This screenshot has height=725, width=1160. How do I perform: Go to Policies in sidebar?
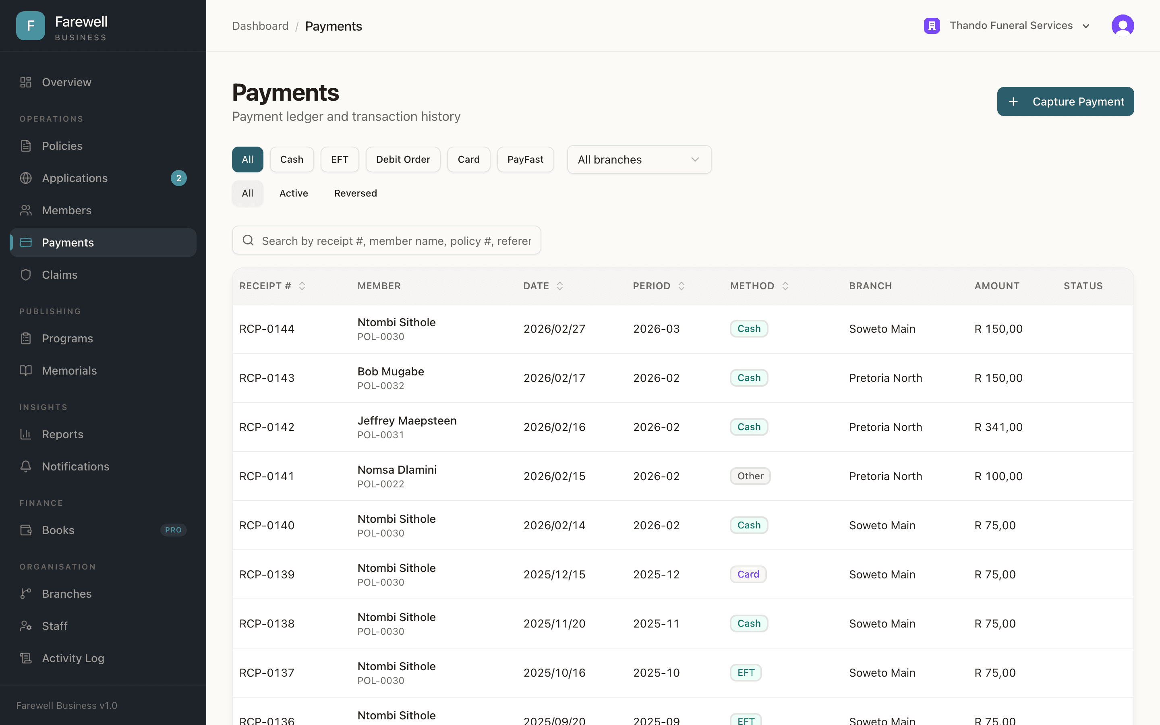(x=103, y=146)
